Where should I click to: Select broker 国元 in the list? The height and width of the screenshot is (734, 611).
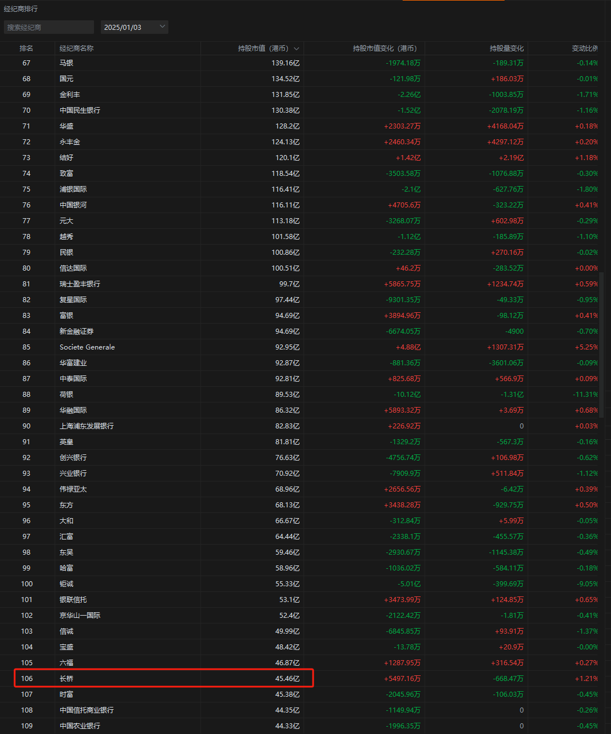66,79
